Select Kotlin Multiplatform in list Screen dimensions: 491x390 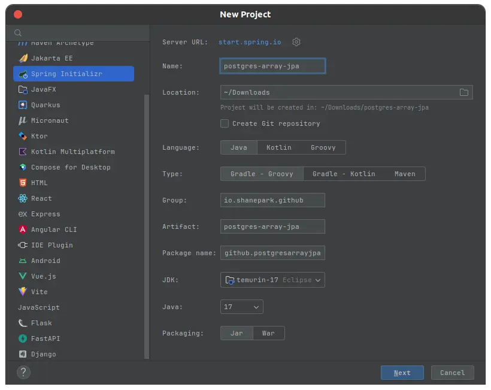coord(74,152)
